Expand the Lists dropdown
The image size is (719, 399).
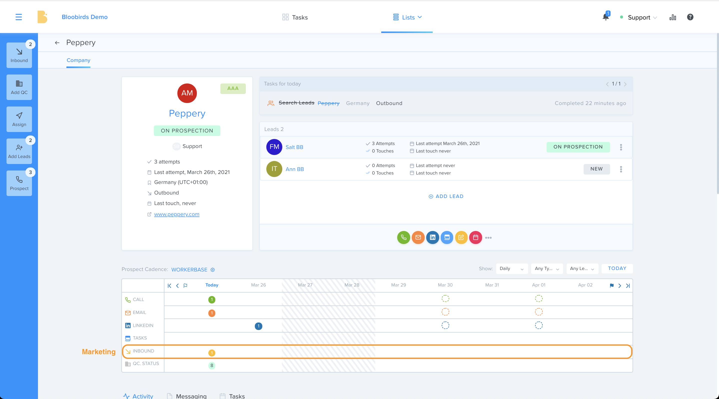point(407,17)
